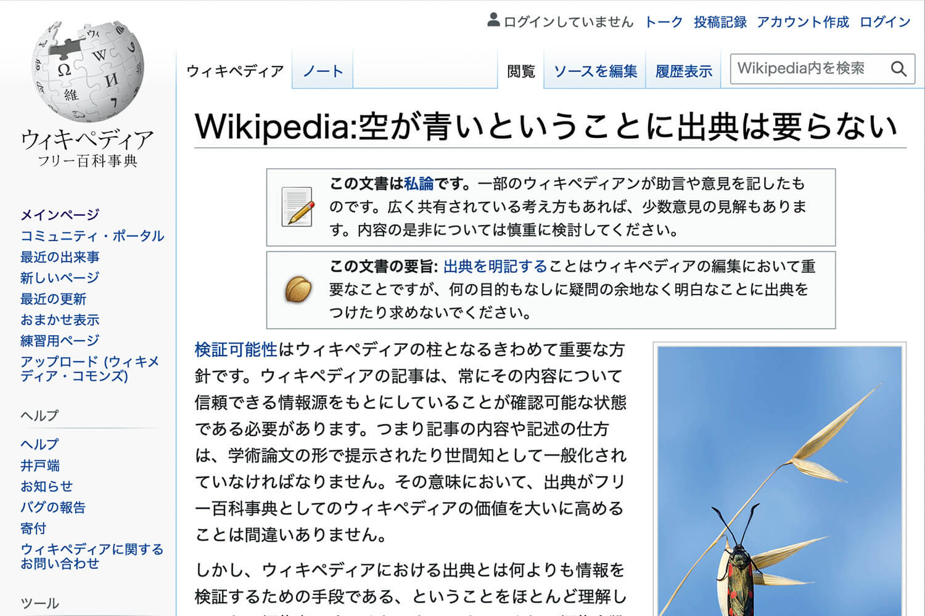Open 井戸端 sidebar link
The height and width of the screenshot is (616, 925).
coord(40,465)
